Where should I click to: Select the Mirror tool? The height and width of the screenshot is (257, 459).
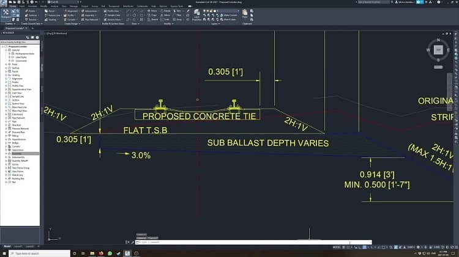point(165,15)
